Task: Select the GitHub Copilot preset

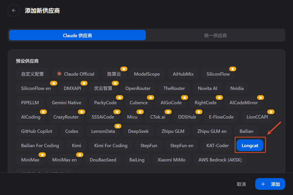Action: tap(37, 131)
